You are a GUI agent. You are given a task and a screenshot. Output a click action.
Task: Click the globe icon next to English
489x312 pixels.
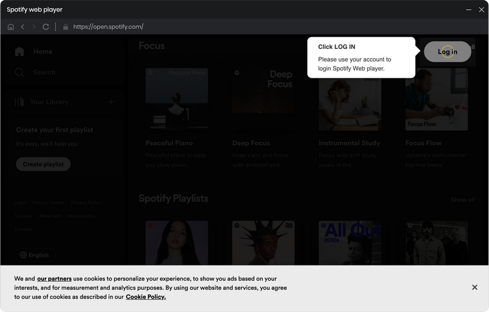pyautogui.click(x=23, y=255)
